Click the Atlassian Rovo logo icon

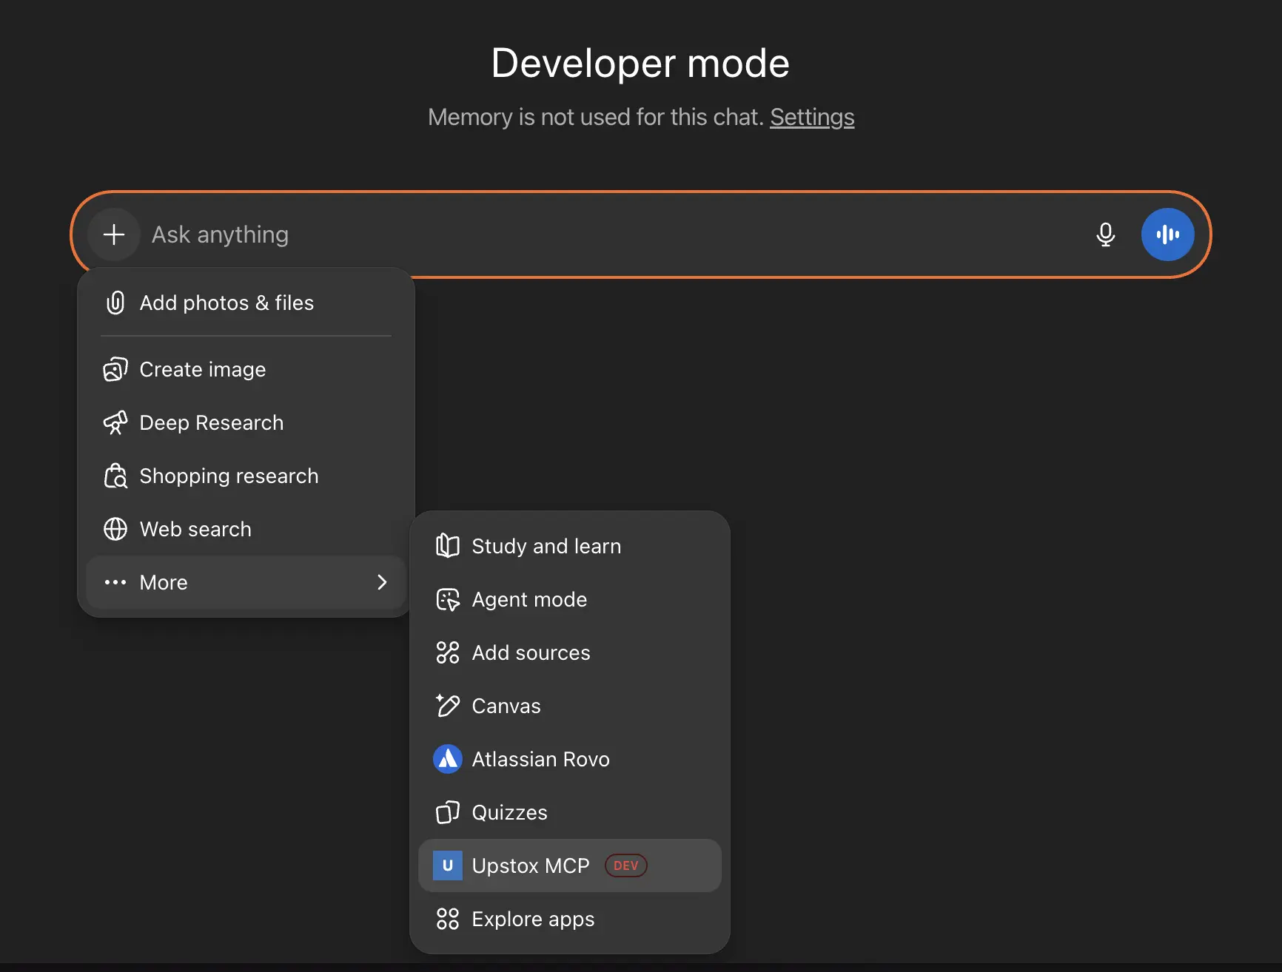pos(448,759)
